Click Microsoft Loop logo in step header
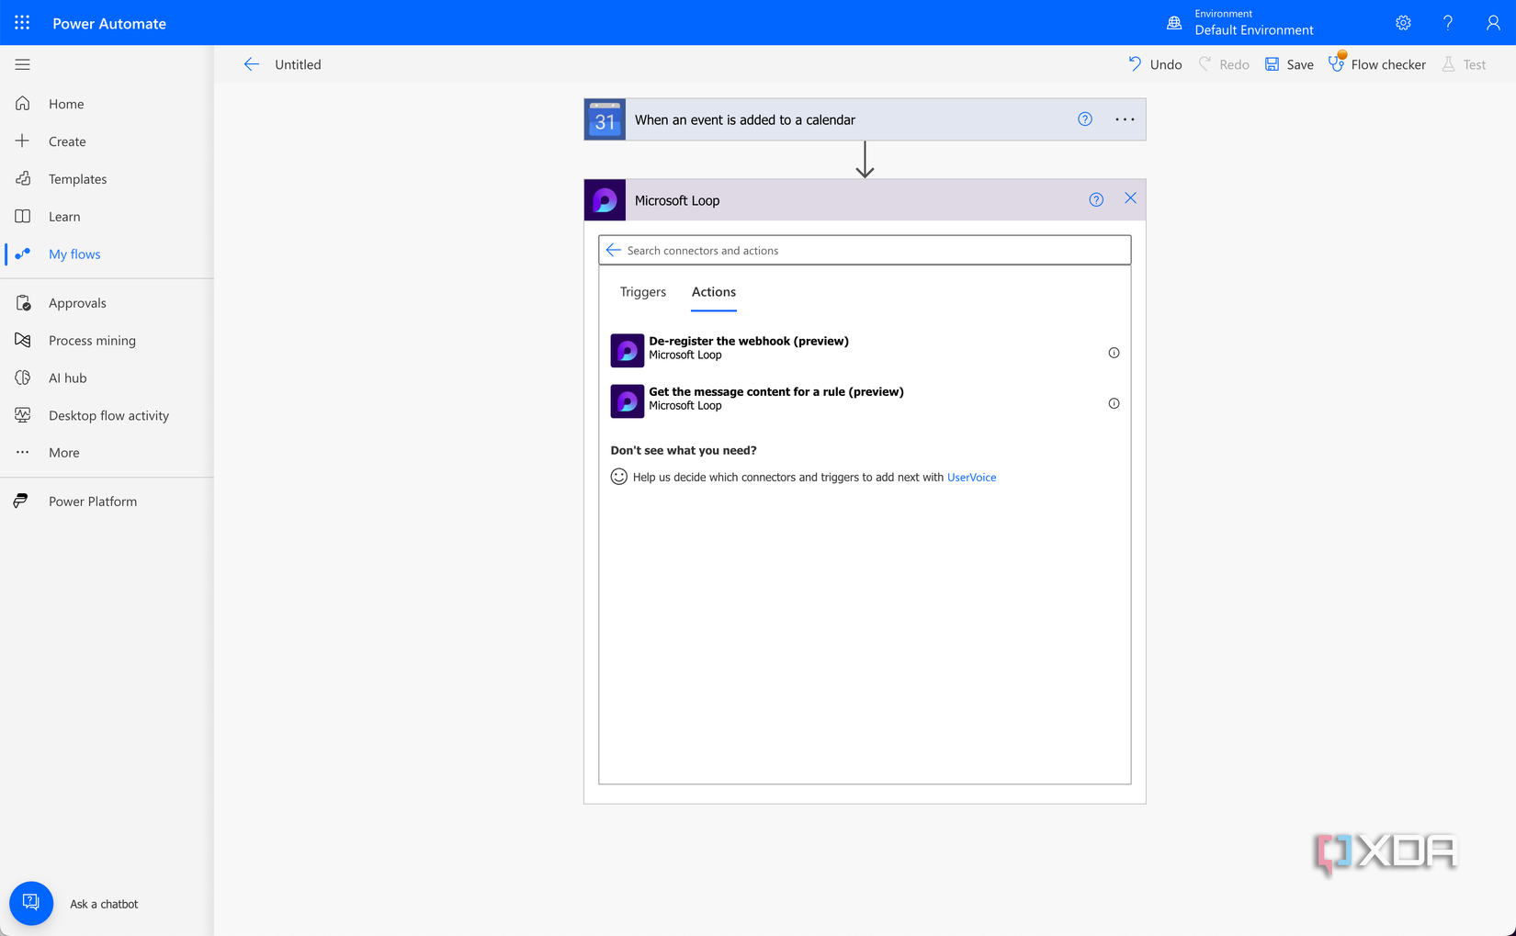Screen dimensions: 1516x936 [x=605, y=199]
